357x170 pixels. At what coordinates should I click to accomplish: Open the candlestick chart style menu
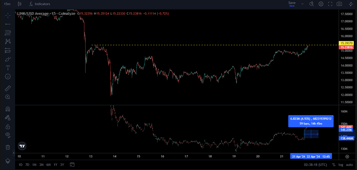click(20, 4)
